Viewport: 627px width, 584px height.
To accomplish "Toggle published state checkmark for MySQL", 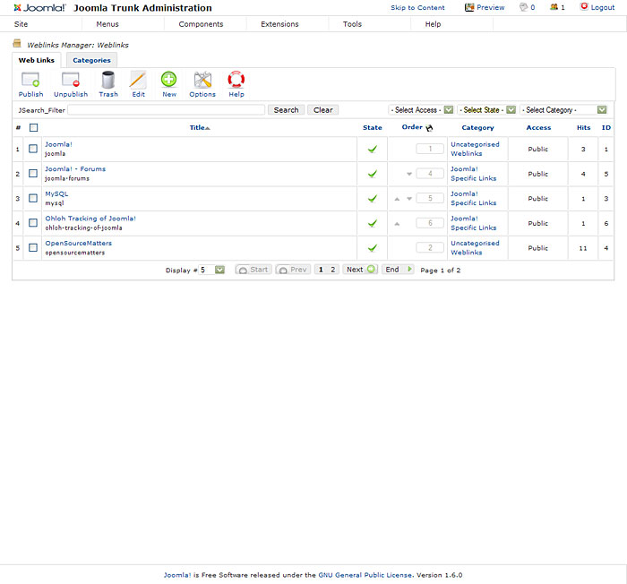I will click(372, 199).
